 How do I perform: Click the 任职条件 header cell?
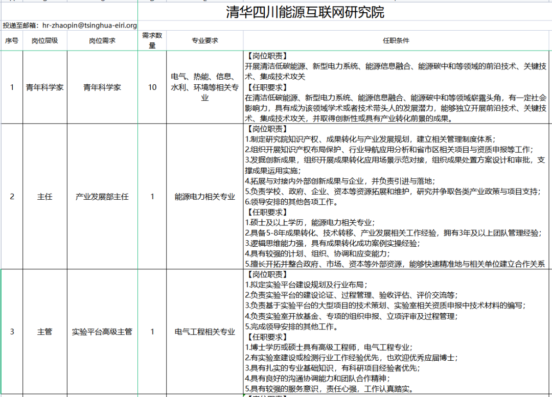click(396, 41)
